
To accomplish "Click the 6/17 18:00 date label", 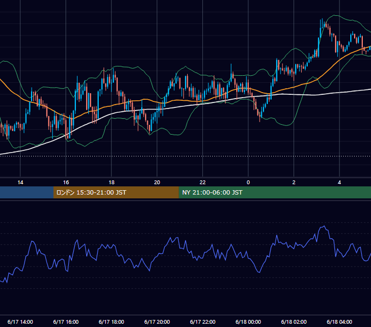I will click(111, 322).
